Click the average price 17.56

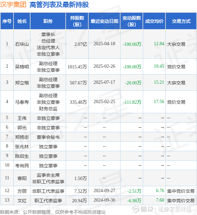click(159, 101)
